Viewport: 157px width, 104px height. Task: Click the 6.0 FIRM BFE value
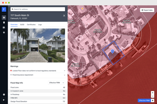(x=64, y=98)
